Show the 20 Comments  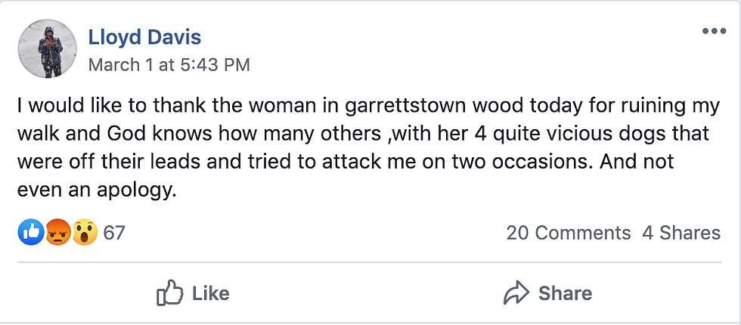point(568,233)
